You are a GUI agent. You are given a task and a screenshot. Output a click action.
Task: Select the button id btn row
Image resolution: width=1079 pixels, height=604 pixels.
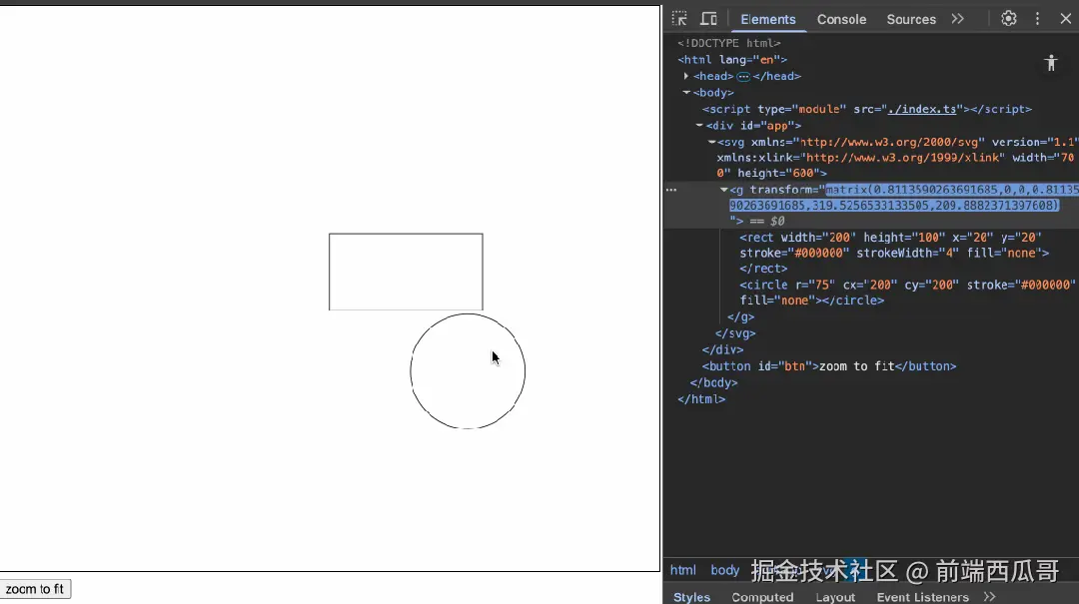(x=828, y=366)
